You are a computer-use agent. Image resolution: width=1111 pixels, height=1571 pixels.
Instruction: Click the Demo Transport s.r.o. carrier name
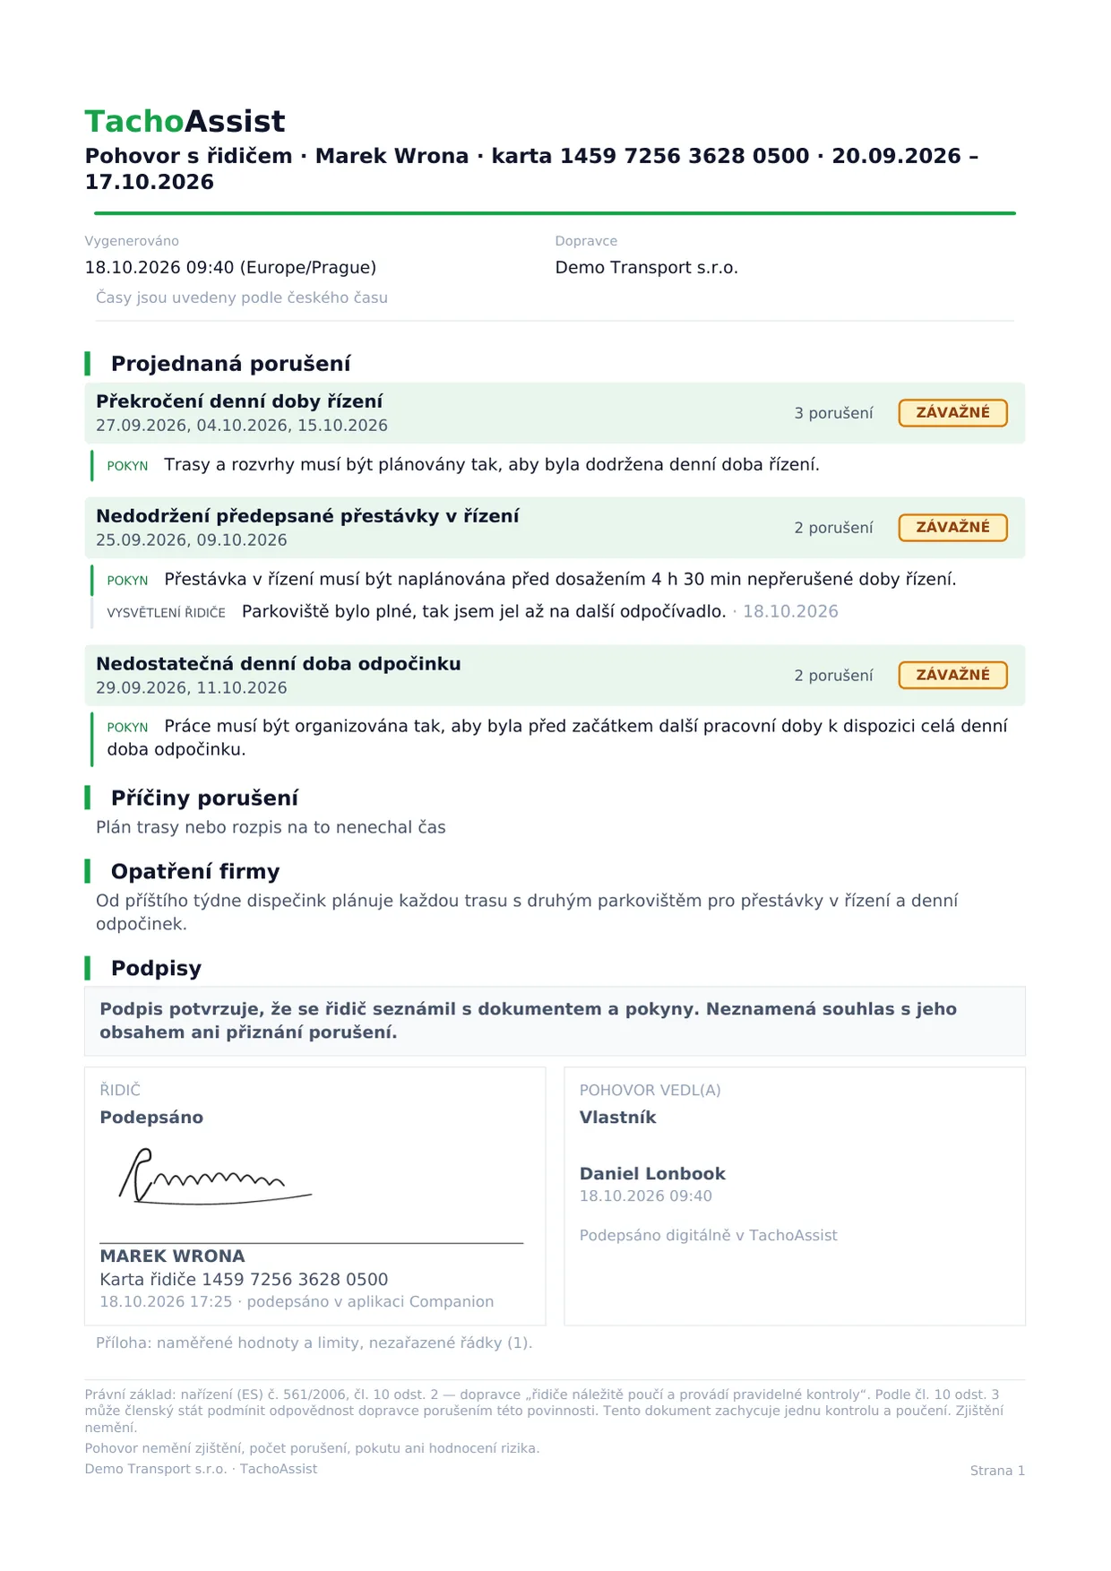tap(647, 268)
